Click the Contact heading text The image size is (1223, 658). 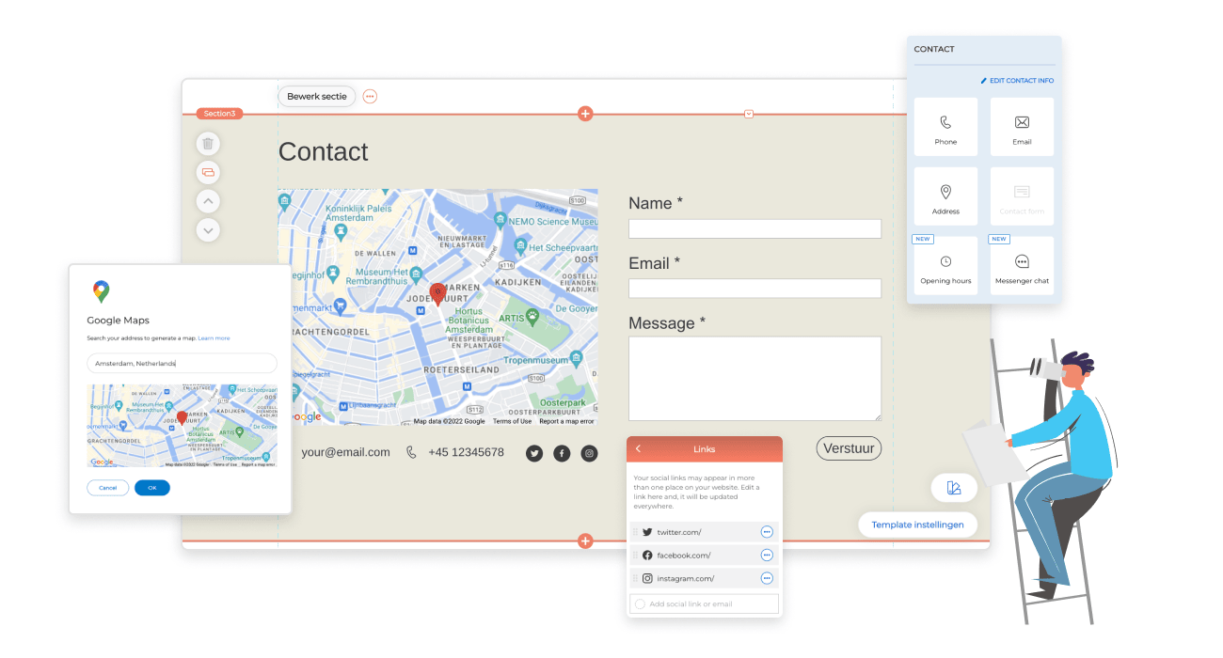tap(323, 151)
